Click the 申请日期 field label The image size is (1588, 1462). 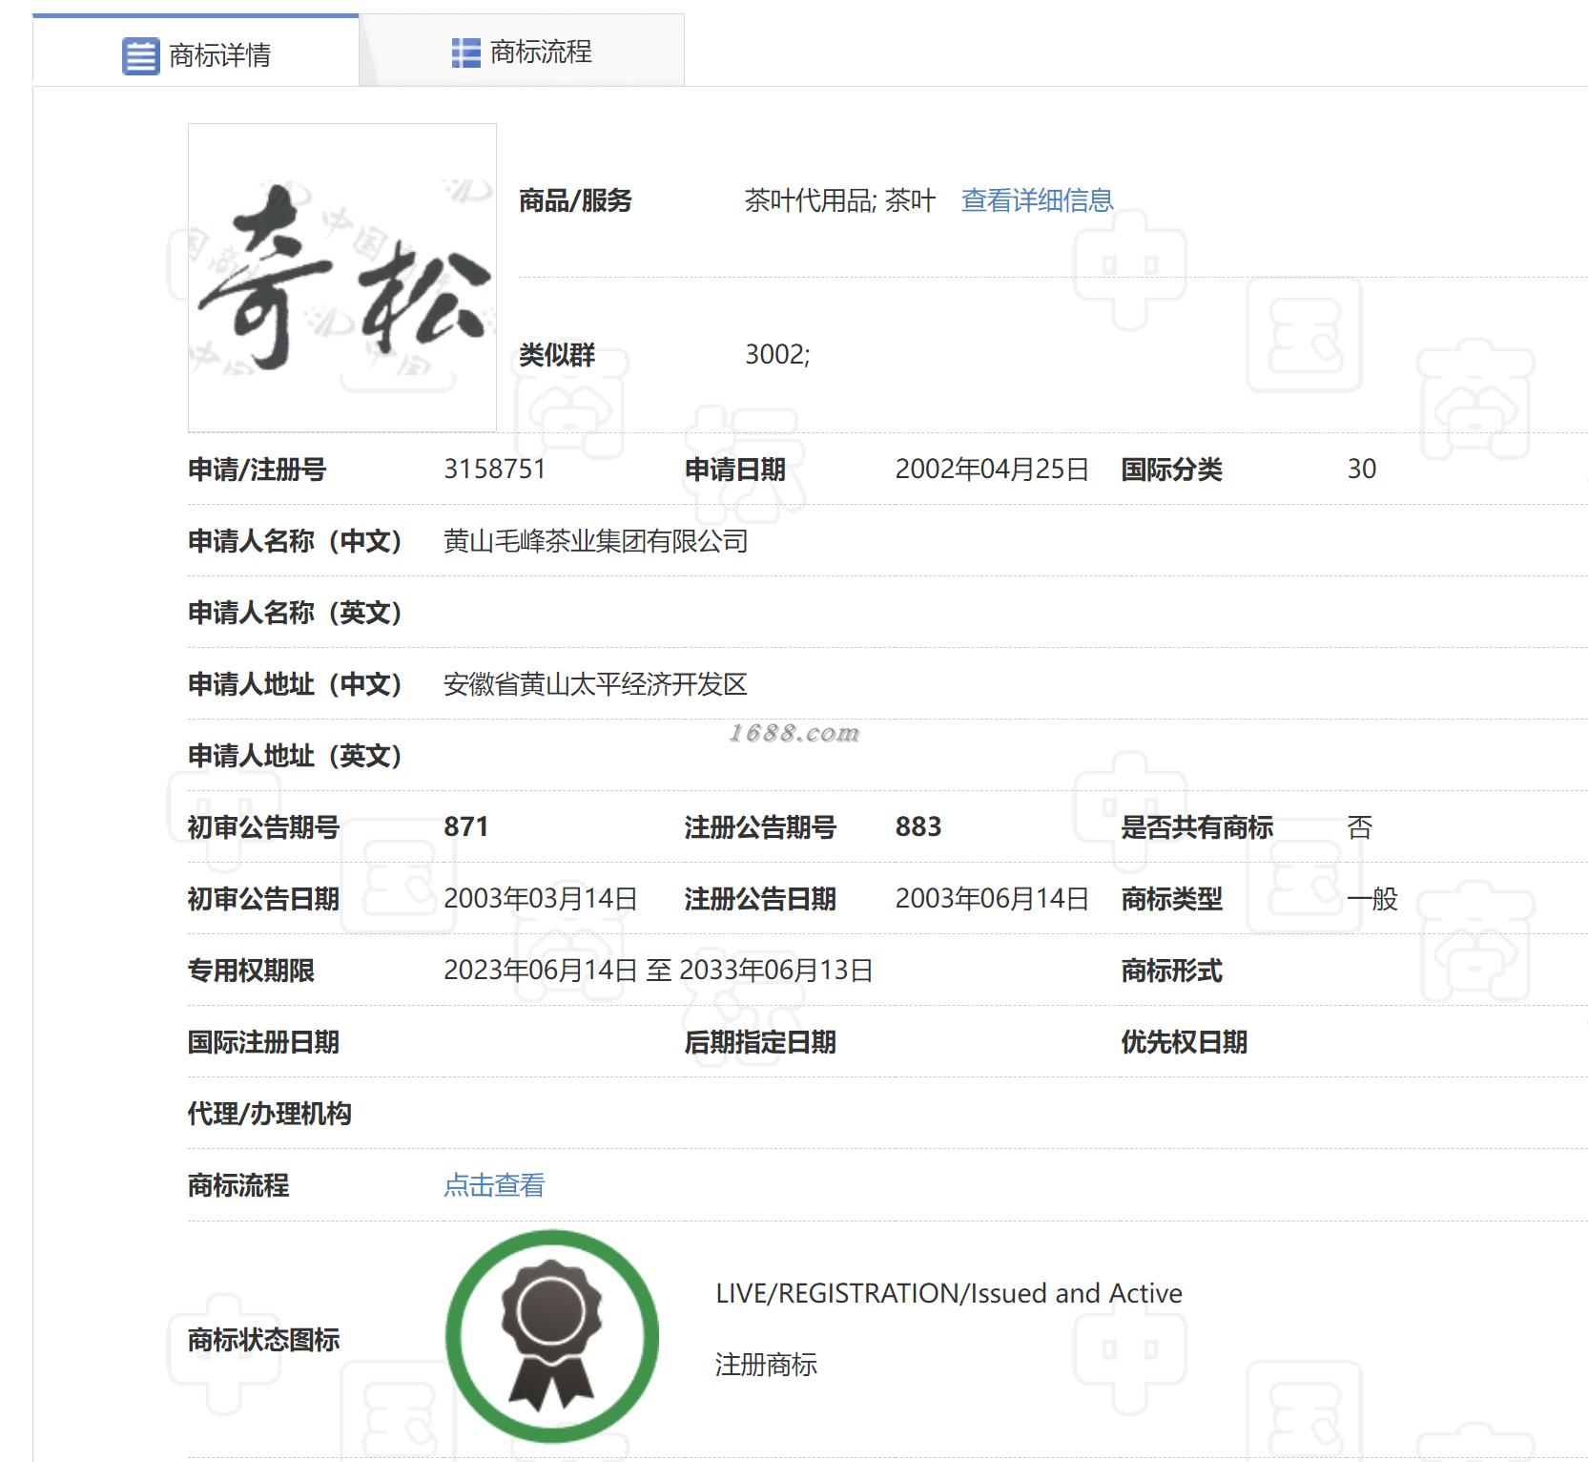coord(735,470)
